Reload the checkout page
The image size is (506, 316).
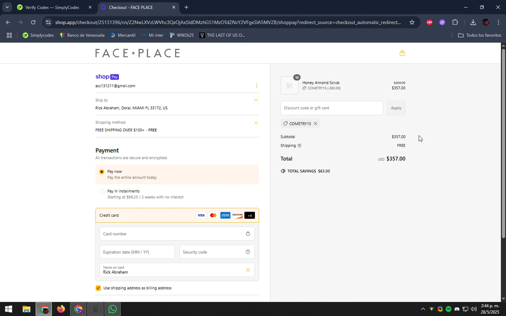[x=33, y=22]
